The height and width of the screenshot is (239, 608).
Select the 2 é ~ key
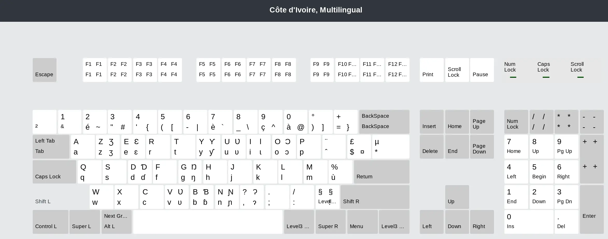point(95,122)
